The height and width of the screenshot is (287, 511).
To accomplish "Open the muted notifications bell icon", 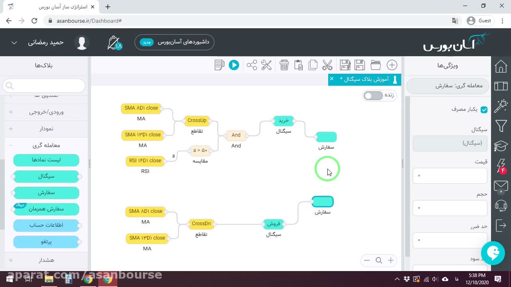I will (x=114, y=43).
